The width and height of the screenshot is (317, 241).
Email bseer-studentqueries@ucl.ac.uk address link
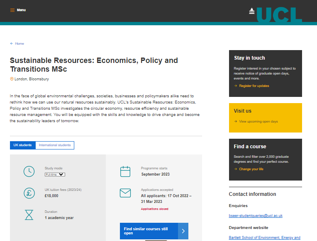pos(256,216)
